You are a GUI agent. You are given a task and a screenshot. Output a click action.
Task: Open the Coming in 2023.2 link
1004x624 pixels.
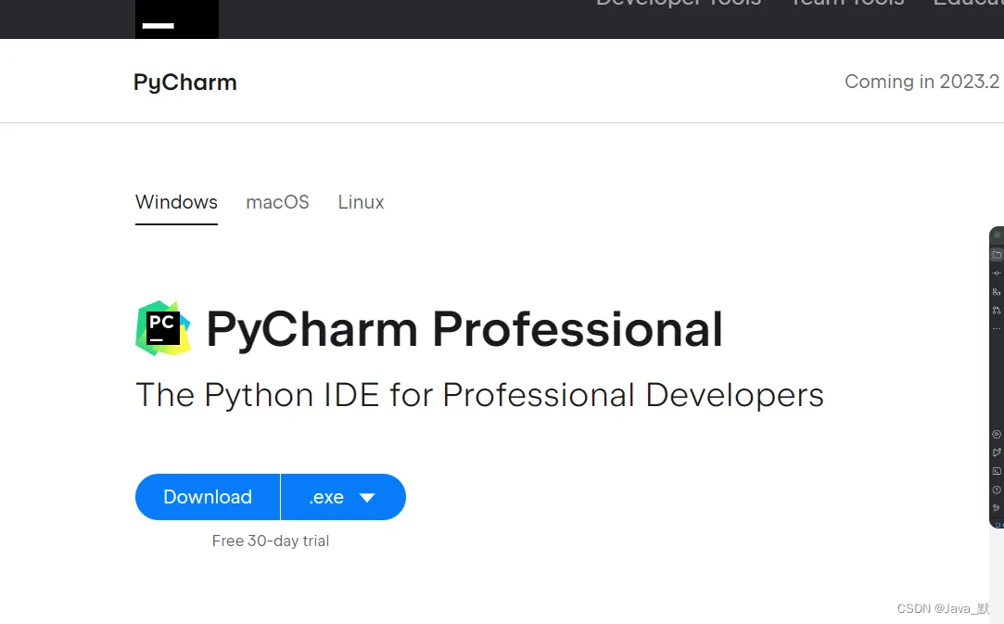pos(921,82)
